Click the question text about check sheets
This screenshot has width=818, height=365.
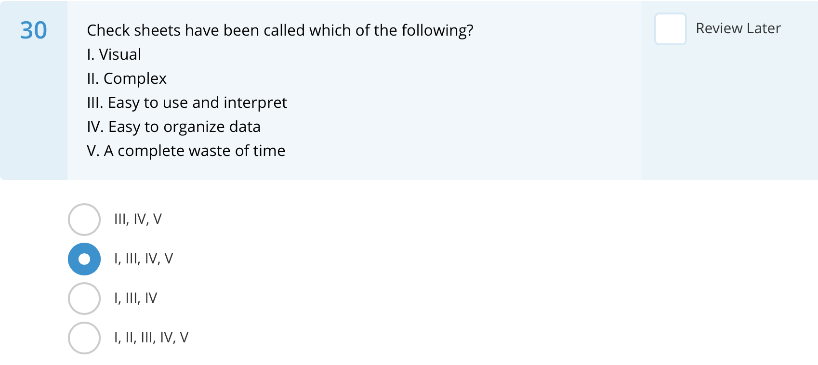point(280,30)
